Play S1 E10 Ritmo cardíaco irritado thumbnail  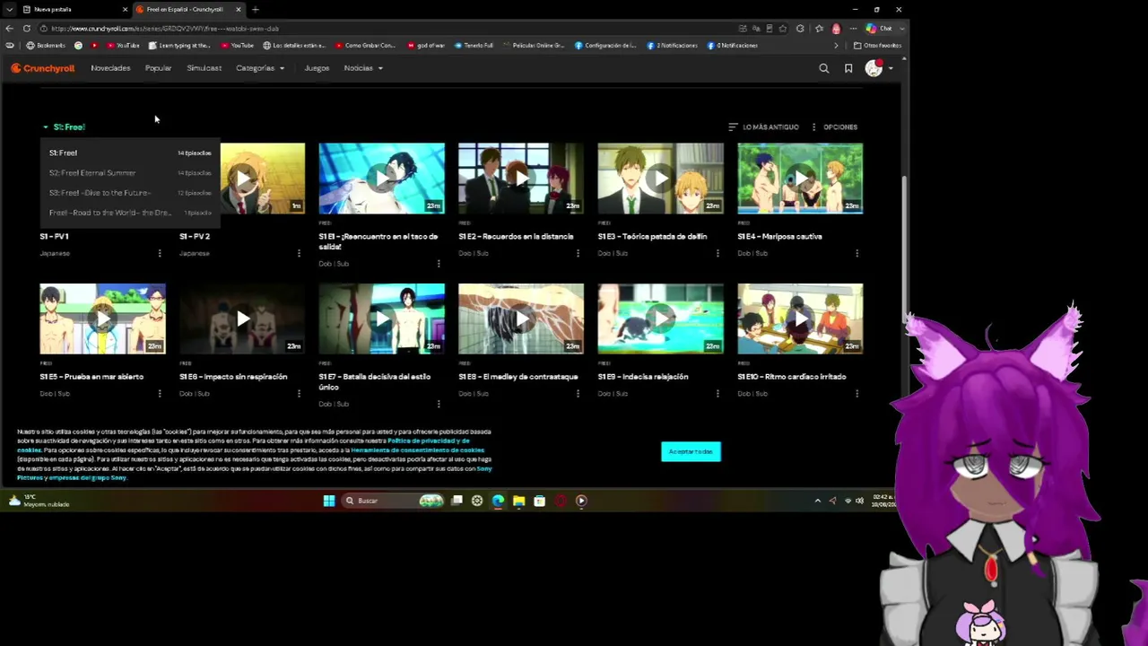[x=800, y=319]
